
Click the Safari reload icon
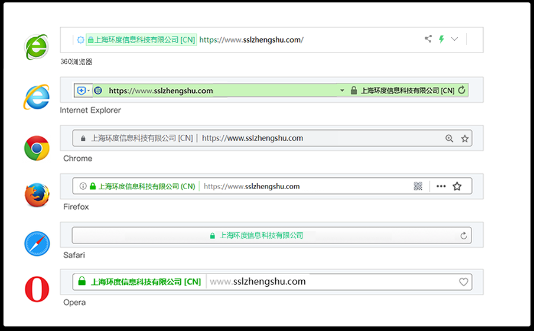pos(464,236)
